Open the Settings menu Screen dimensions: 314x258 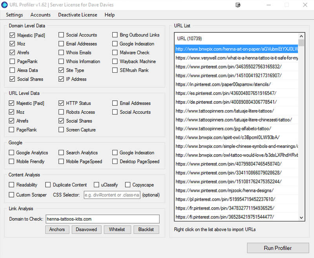click(x=15, y=15)
